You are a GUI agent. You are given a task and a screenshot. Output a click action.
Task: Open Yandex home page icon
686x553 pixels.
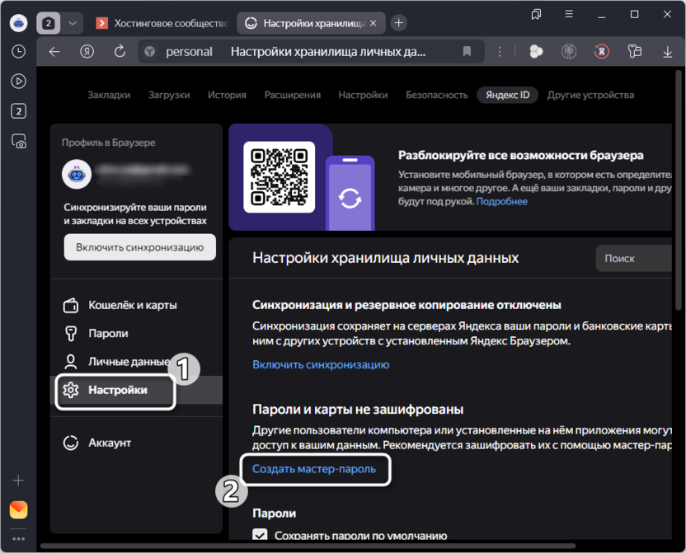[x=87, y=52]
